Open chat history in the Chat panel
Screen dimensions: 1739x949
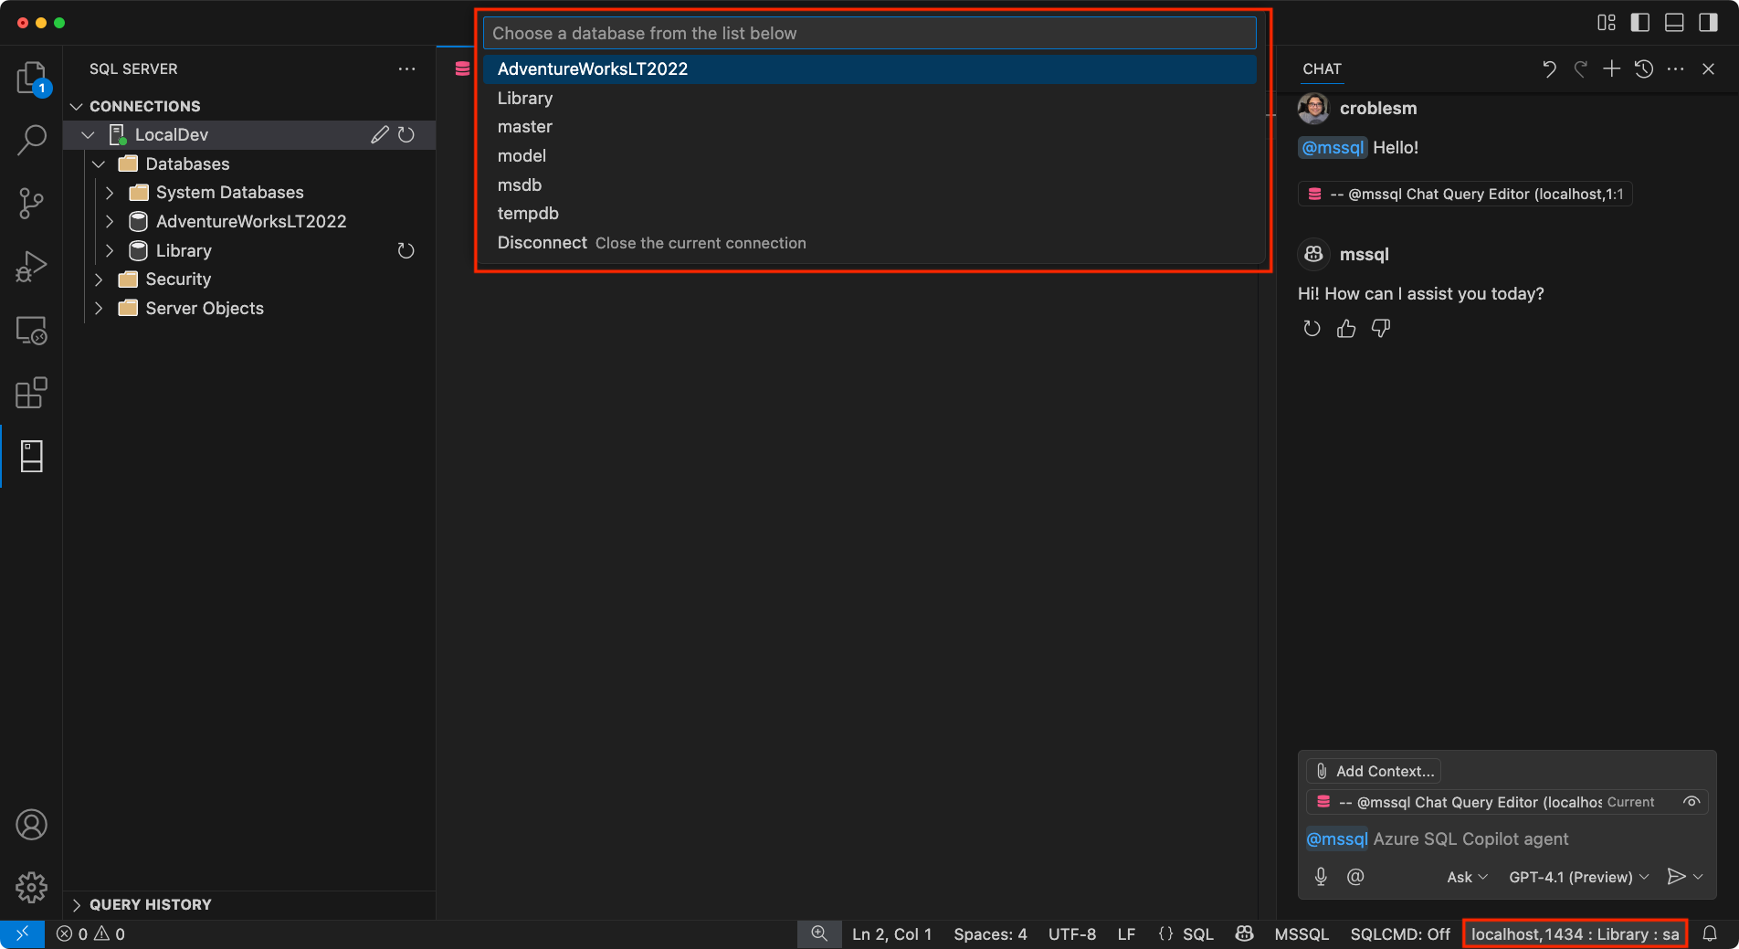[1644, 69]
